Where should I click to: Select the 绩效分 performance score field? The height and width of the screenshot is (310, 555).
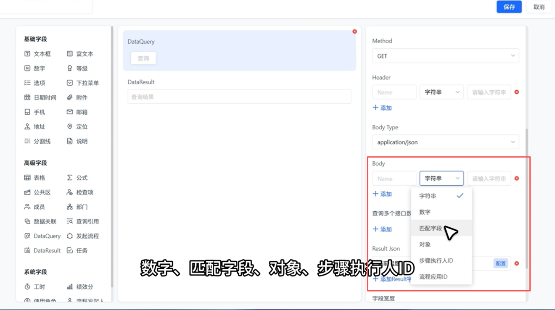point(80,287)
